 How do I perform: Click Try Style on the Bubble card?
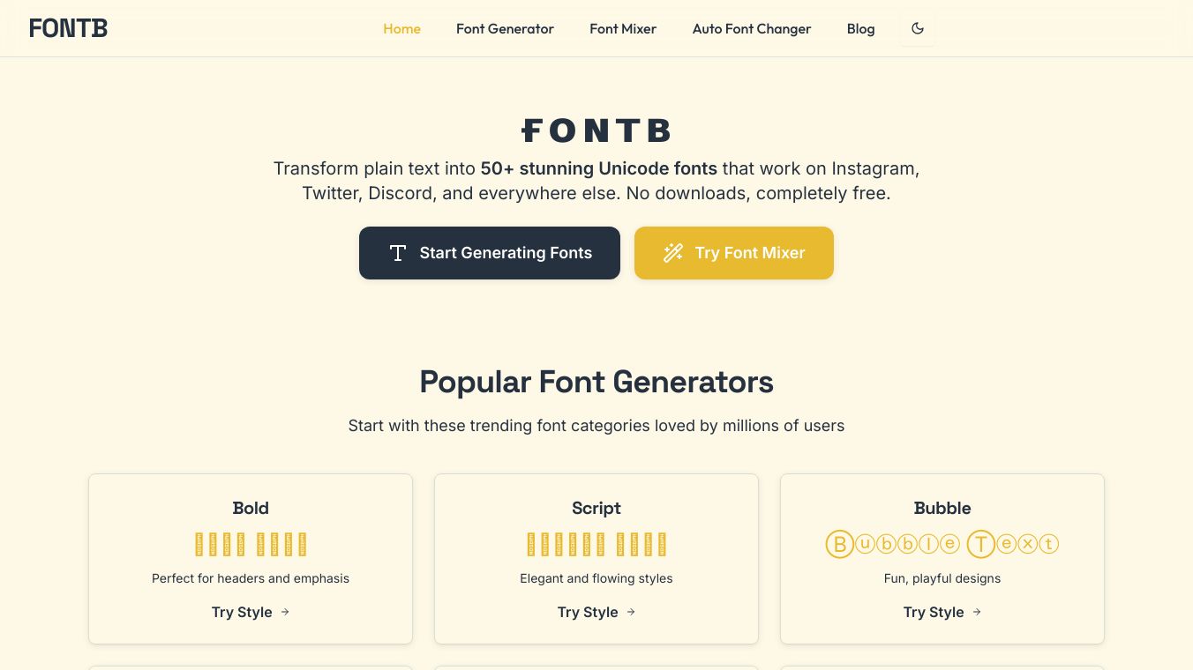pos(942,612)
